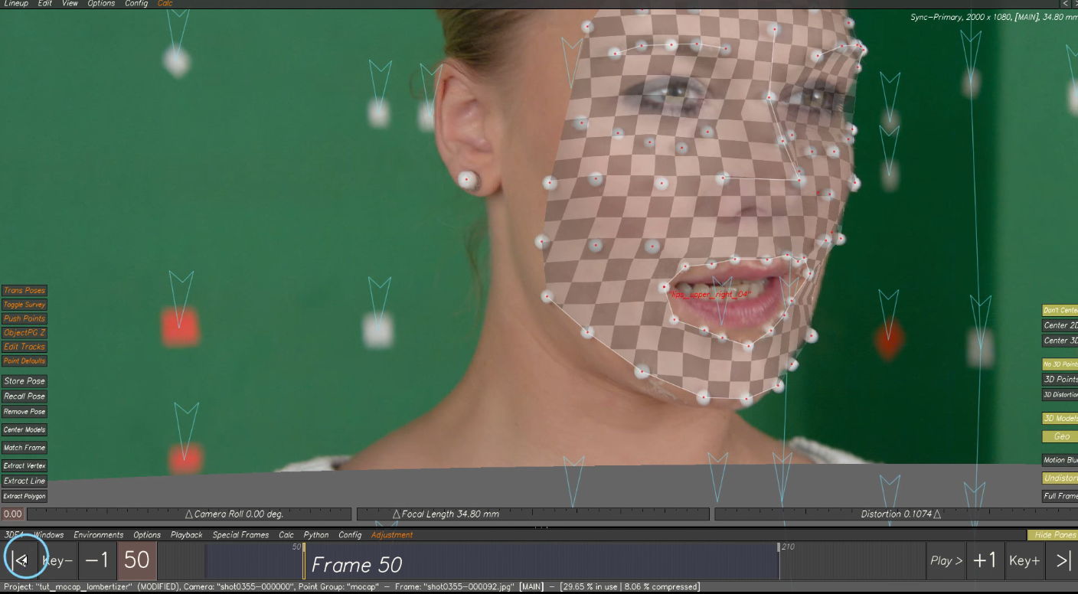Click the Extract Line button
Viewport: 1078px width, 594px height.
[24, 481]
